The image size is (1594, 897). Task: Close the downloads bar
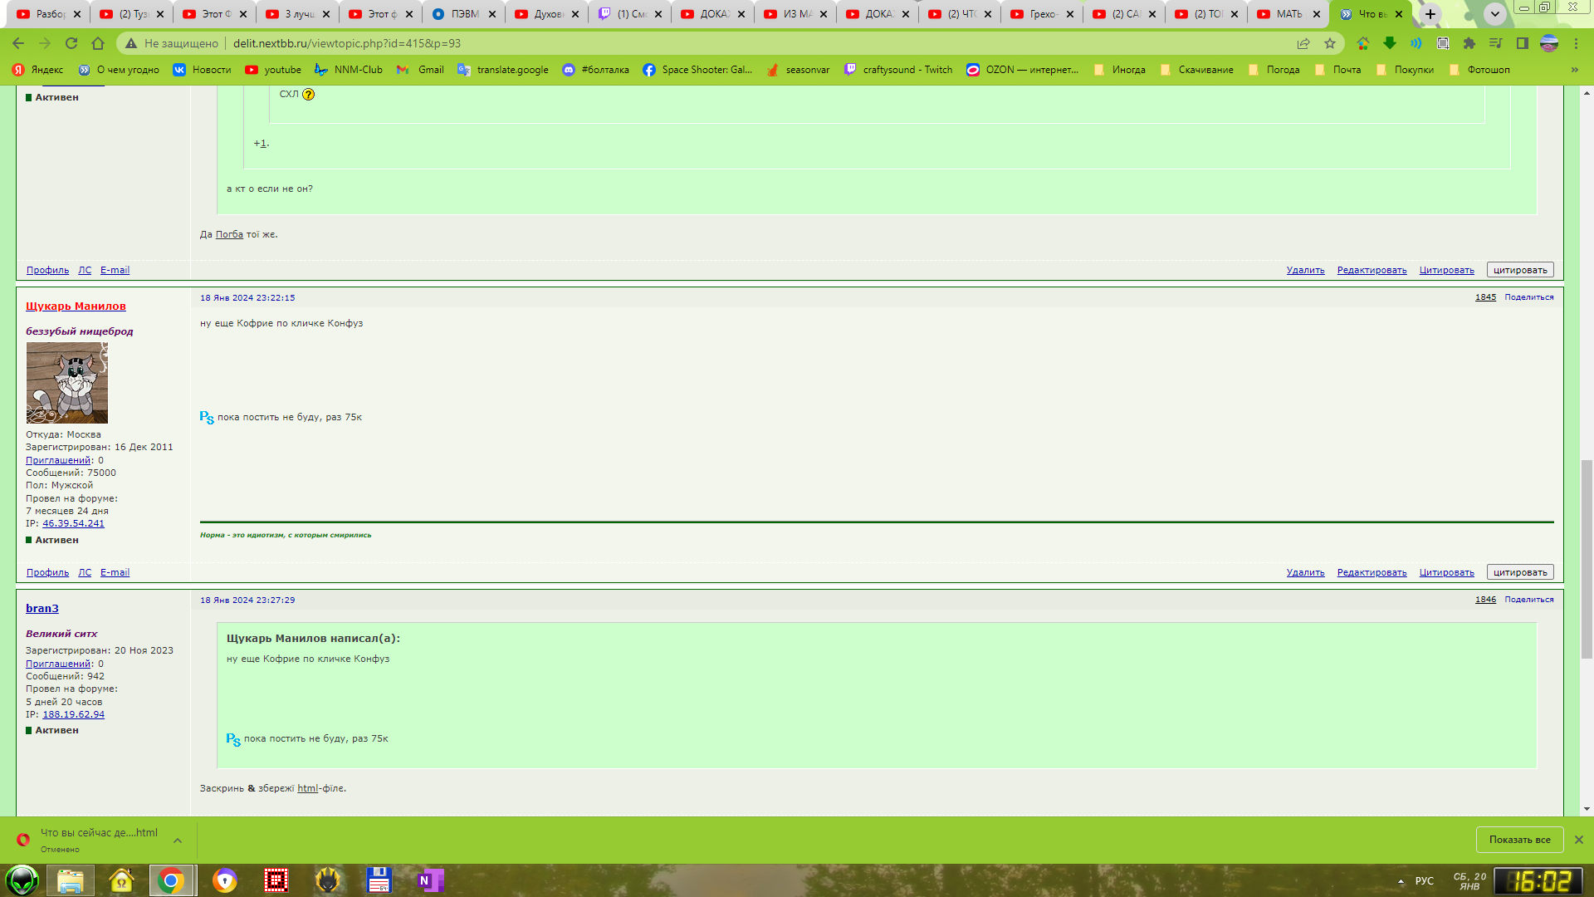point(1579,840)
